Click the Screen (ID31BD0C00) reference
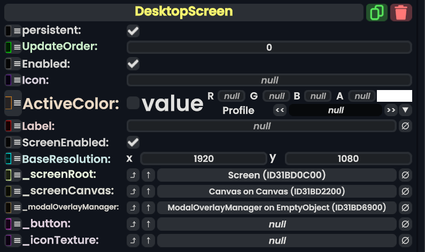Image resolution: width=425 pixels, height=252 pixels. pyautogui.click(x=276, y=175)
